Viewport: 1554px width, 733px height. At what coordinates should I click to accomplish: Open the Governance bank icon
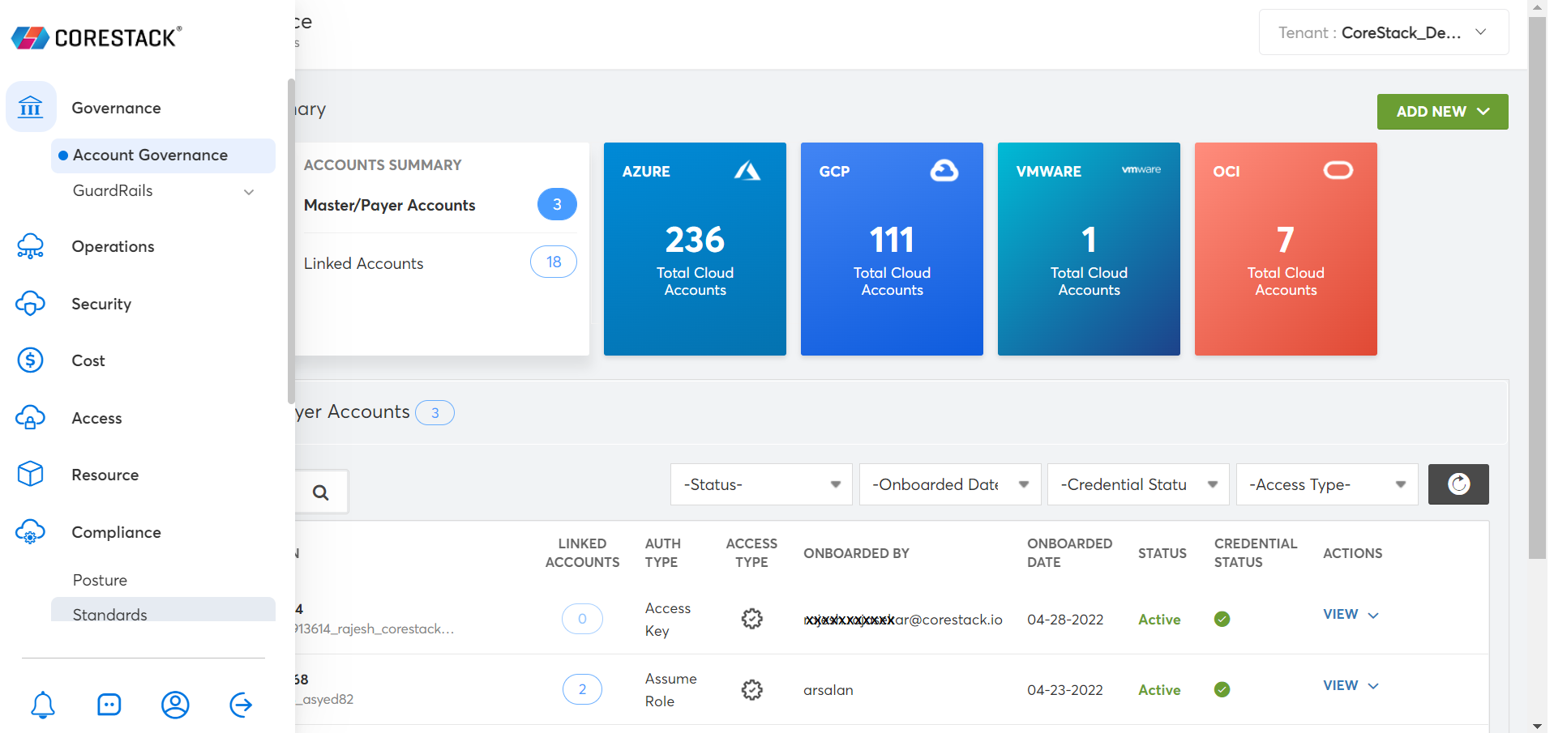31,107
